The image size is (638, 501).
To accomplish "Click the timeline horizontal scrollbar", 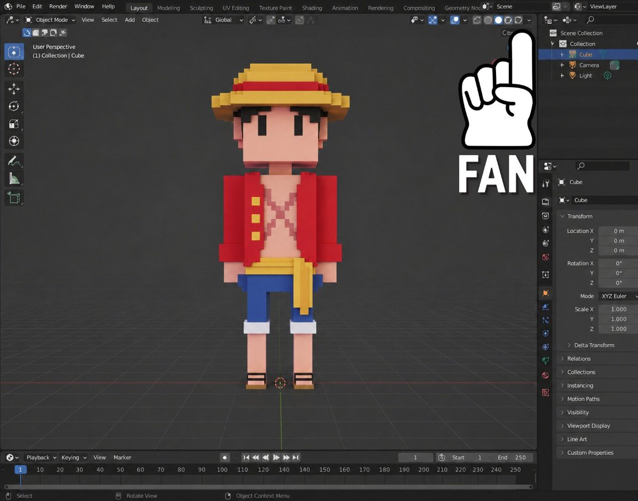I will [x=268, y=487].
